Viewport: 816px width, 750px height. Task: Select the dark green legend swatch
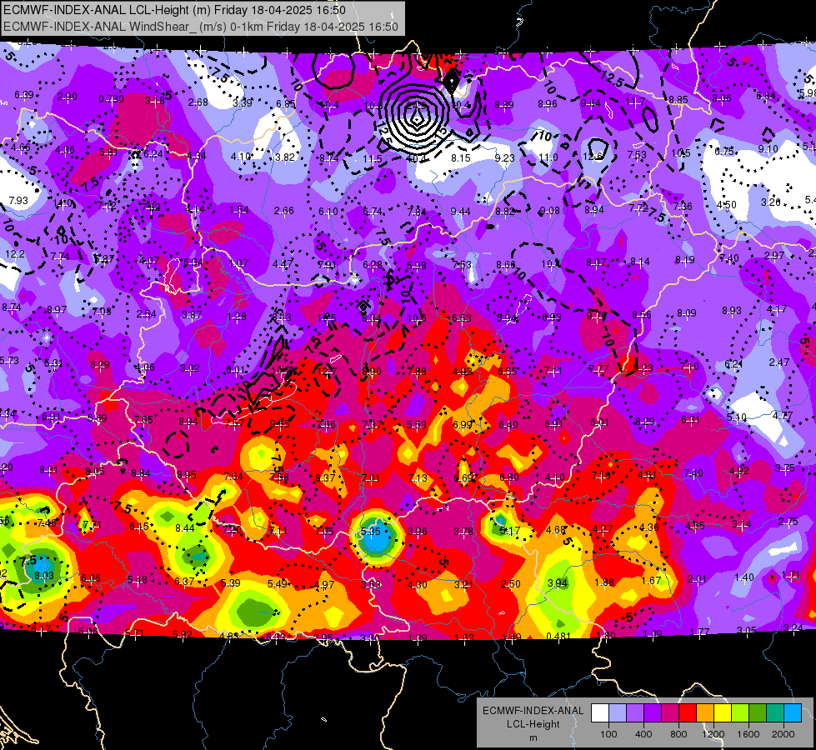point(757,713)
